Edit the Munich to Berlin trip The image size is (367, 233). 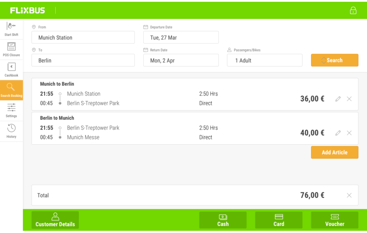pos(338,99)
